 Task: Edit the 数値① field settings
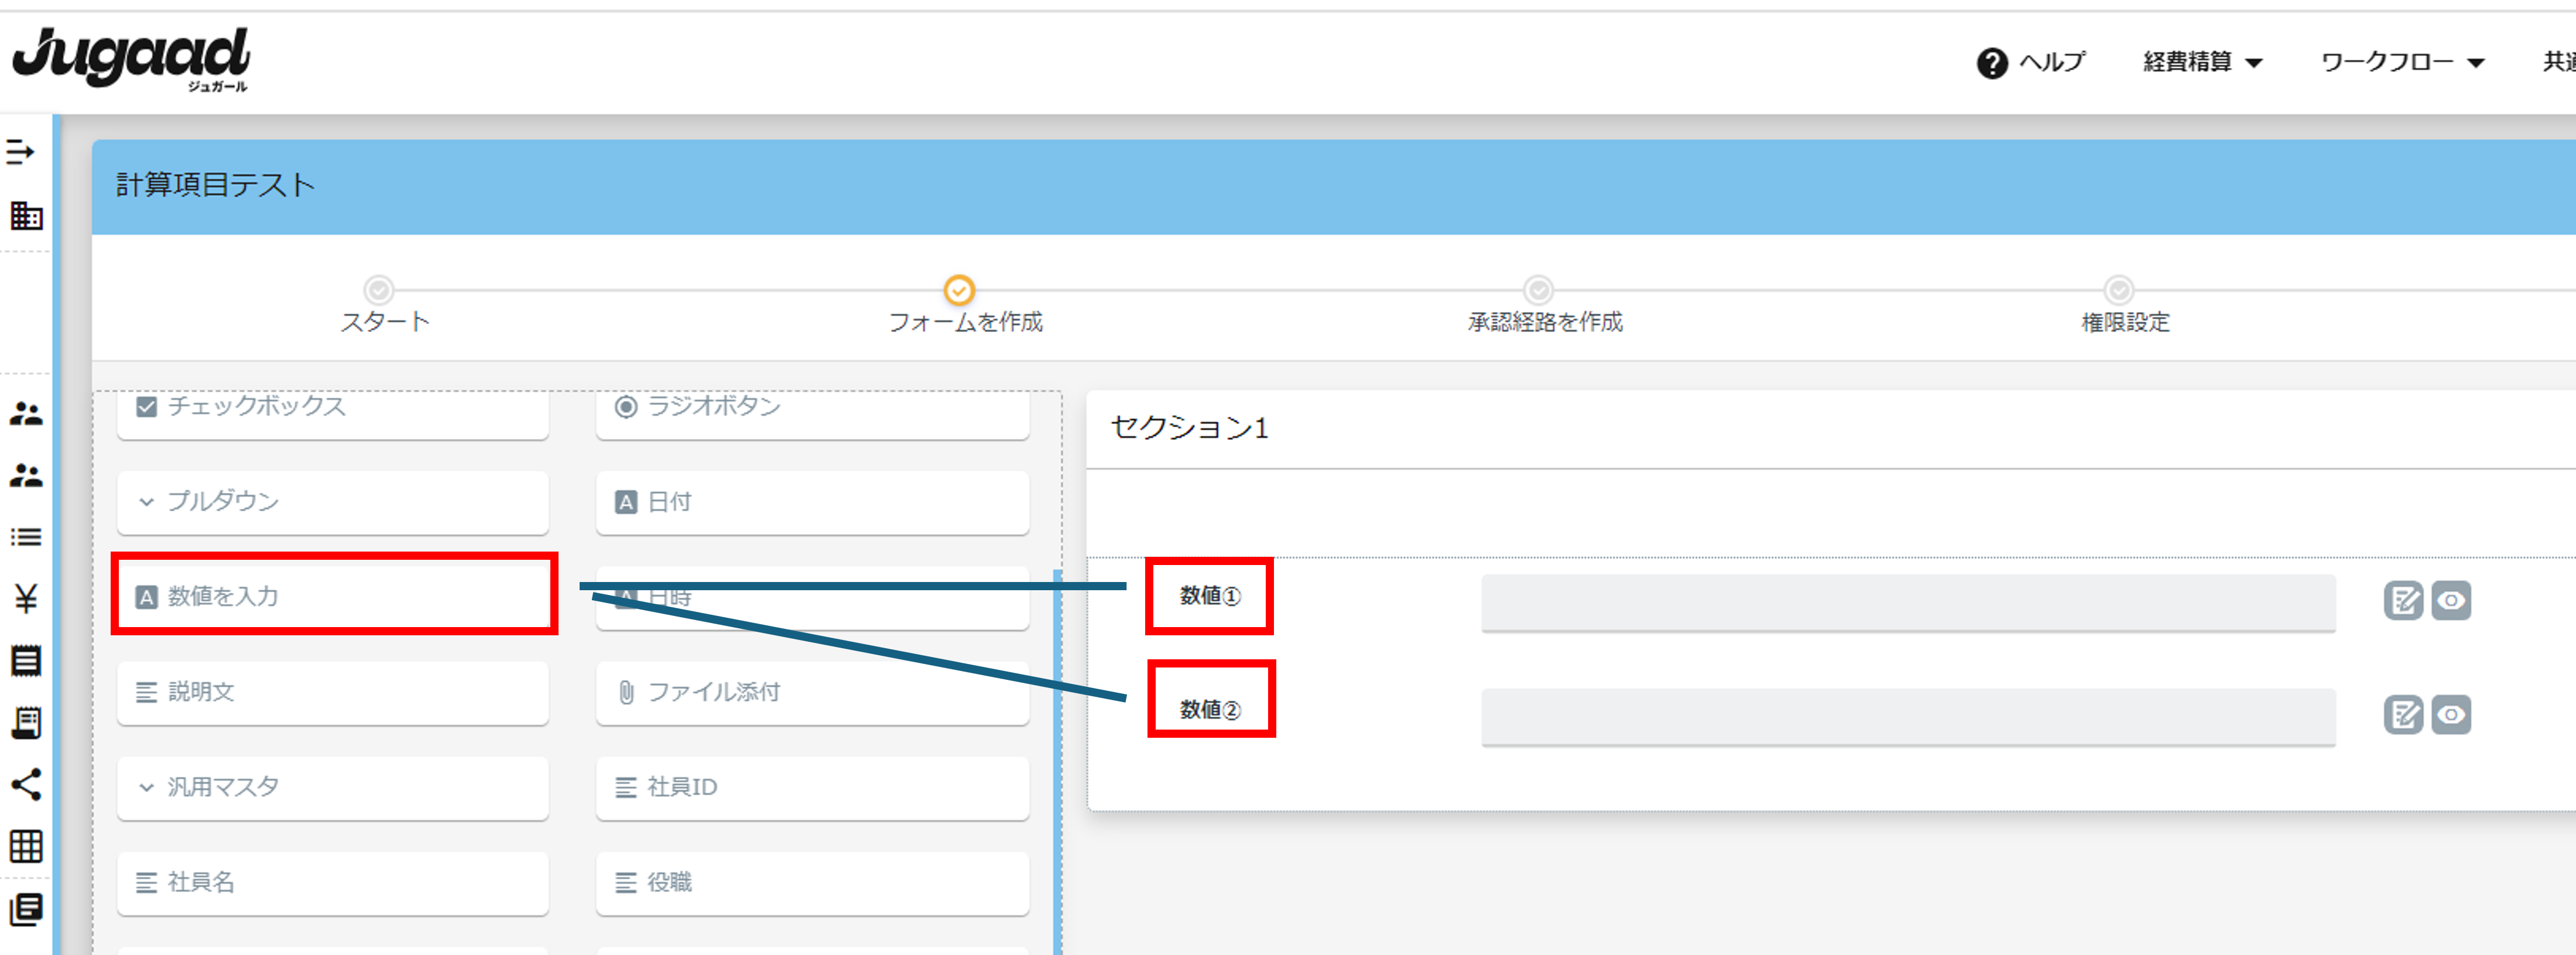[x=2402, y=601]
